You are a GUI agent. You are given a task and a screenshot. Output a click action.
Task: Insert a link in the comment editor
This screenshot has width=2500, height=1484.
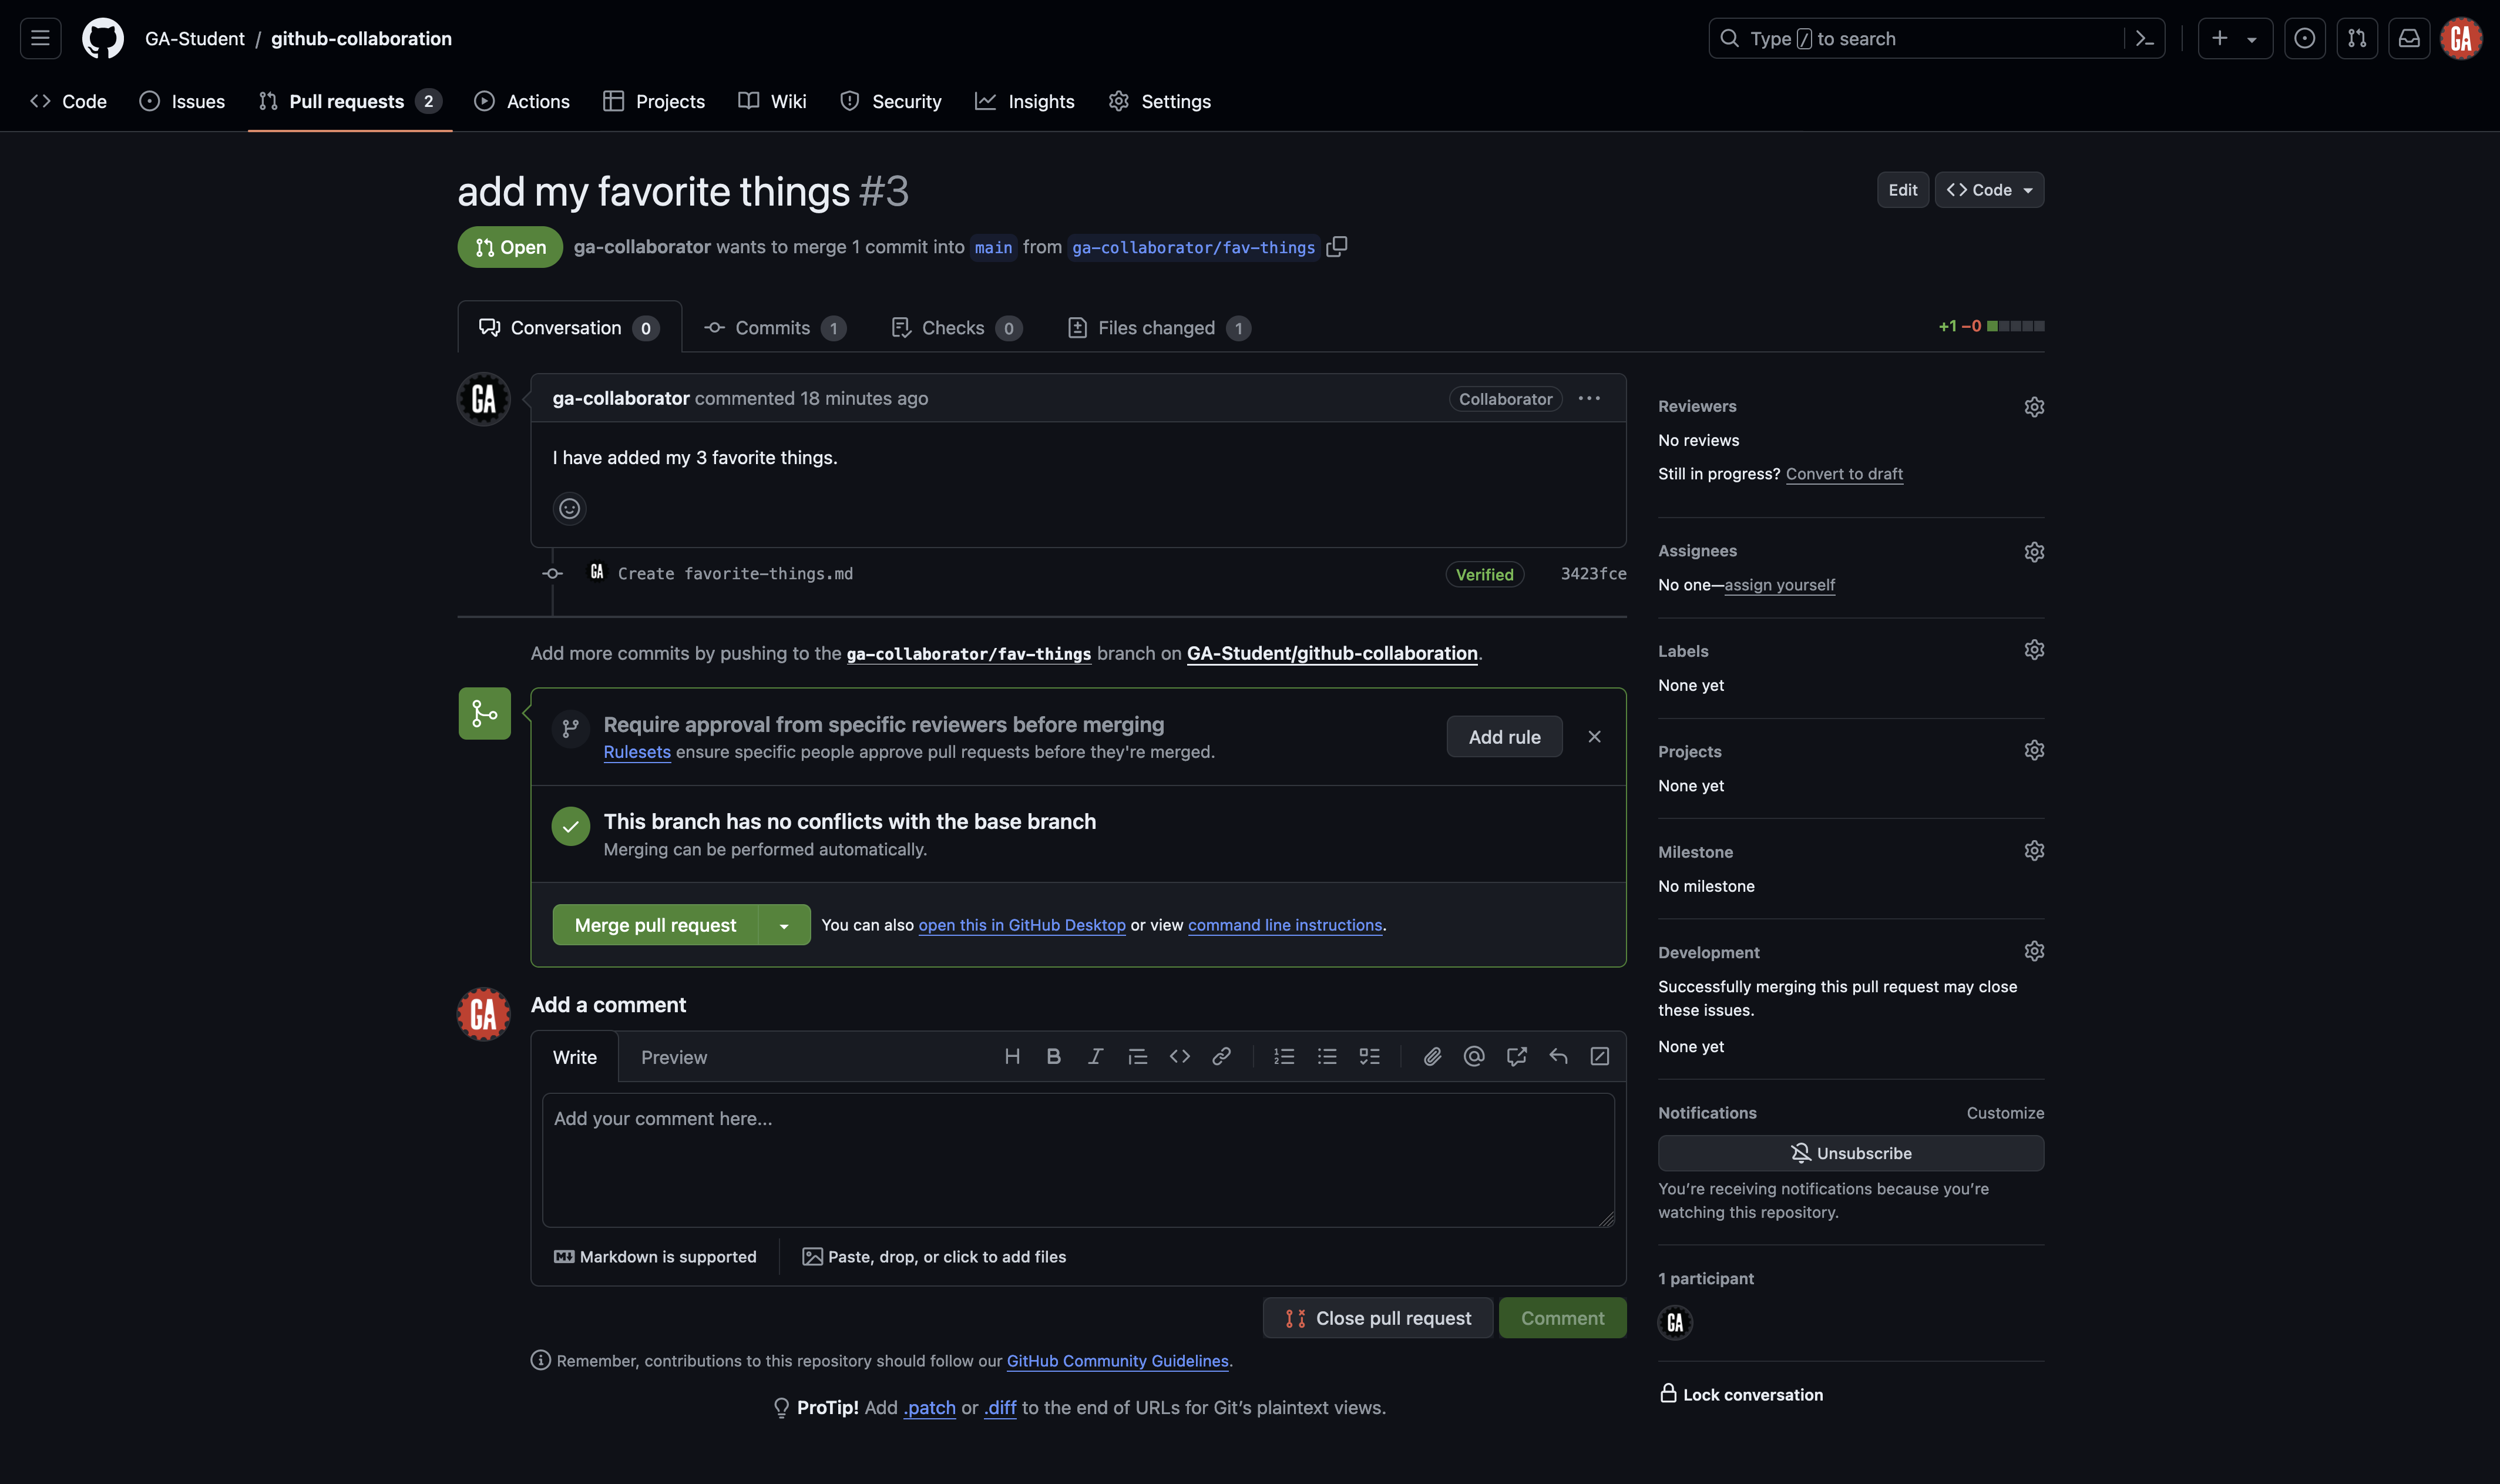point(1222,1056)
